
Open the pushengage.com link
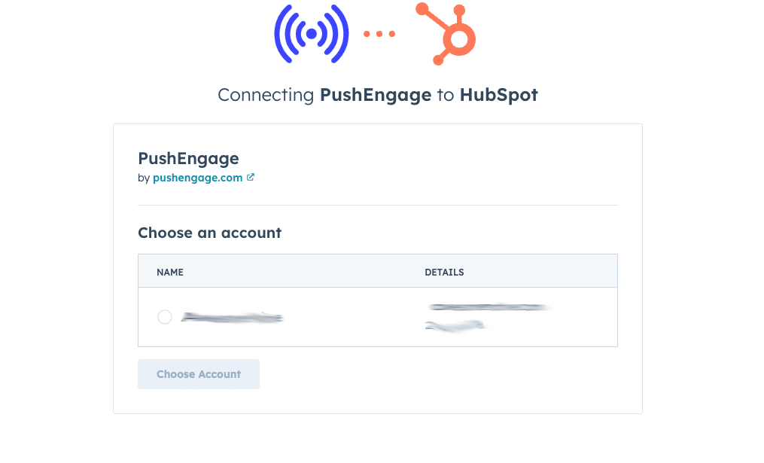coord(197,178)
